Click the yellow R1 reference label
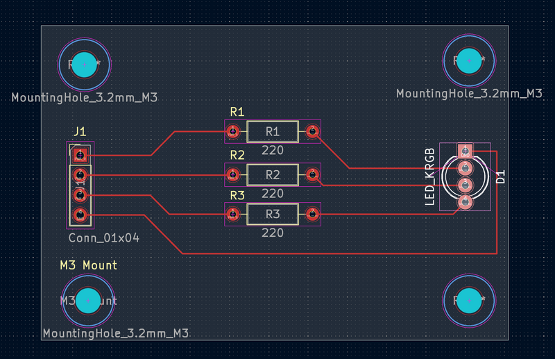This screenshot has height=359, width=555. [237, 112]
